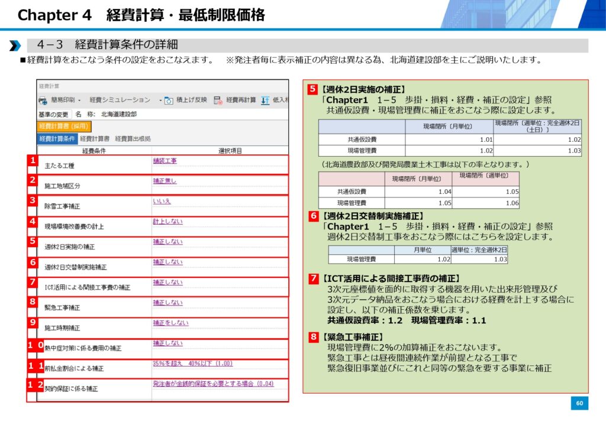This screenshot has height=428, width=606.
Task: Click the 35%を超え 40%以下 (1.00) value
Action: [192, 364]
